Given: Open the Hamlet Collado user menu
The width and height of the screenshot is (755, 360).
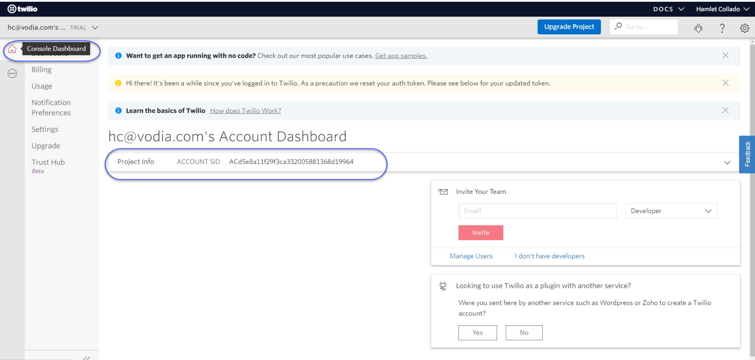Looking at the screenshot, I should [x=722, y=9].
